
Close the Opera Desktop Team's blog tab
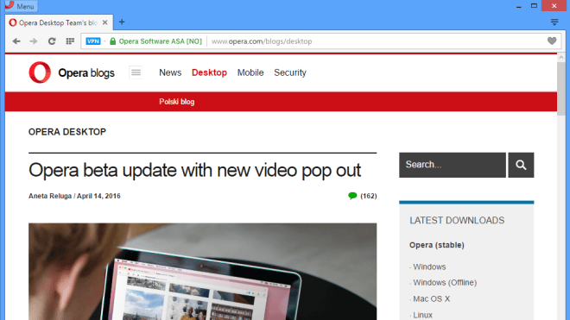(x=105, y=22)
